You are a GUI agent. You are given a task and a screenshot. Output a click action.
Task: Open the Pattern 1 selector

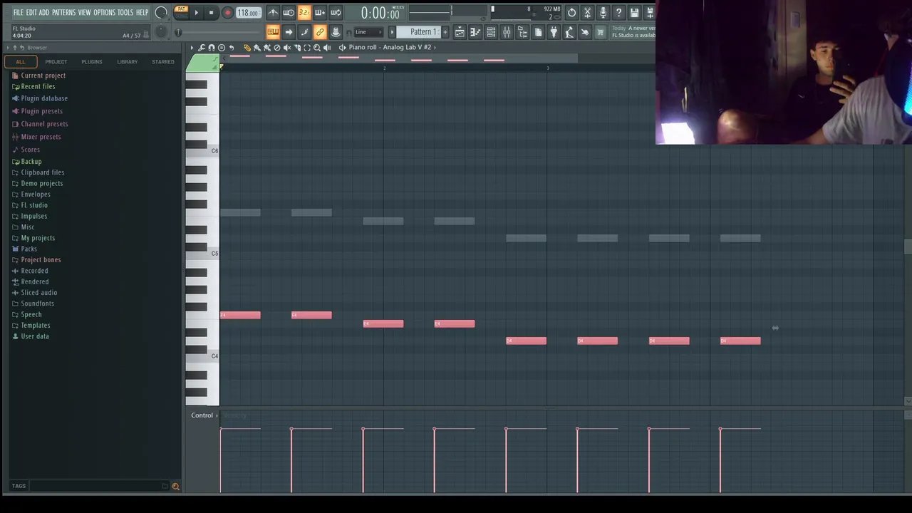pos(418,32)
